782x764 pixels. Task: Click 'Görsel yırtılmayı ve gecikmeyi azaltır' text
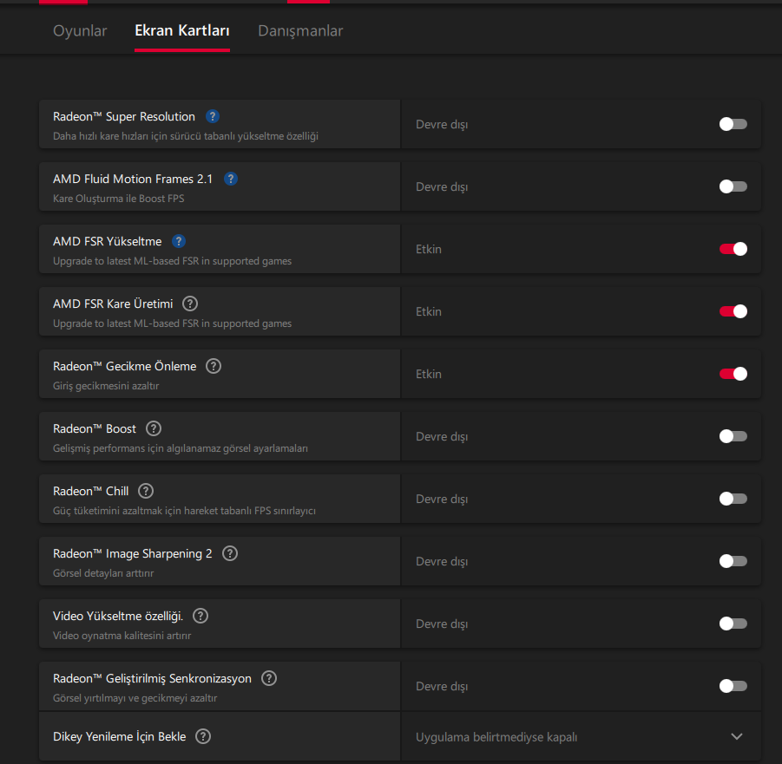click(x=135, y=698)
